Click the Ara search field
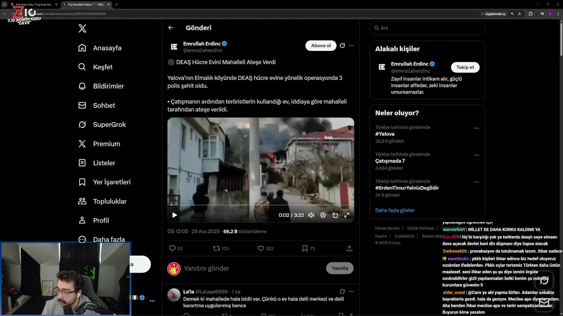This screenshot has height=316, width=563. click(x=427, y=28)
